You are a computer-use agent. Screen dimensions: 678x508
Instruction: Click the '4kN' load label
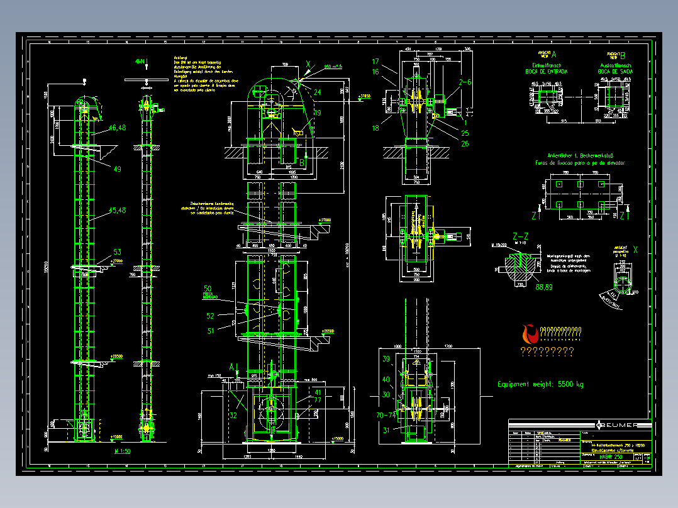click(140, 62)
